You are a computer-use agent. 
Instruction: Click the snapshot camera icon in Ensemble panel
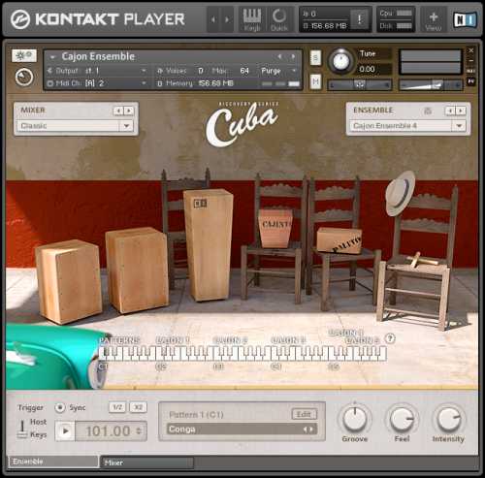(428, 111)
